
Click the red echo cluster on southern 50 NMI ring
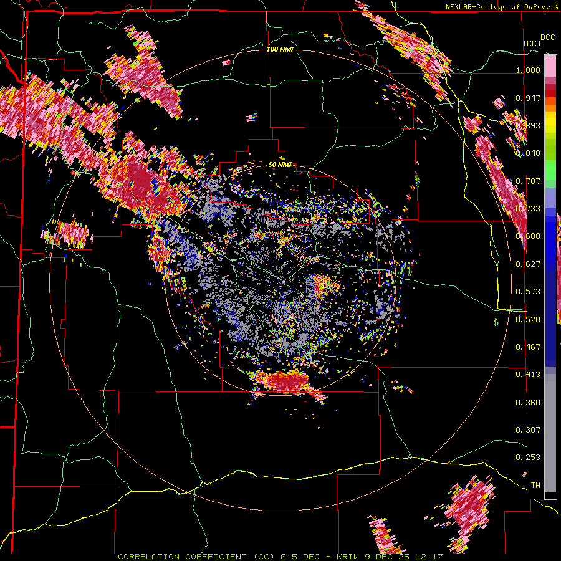(286, 382)
